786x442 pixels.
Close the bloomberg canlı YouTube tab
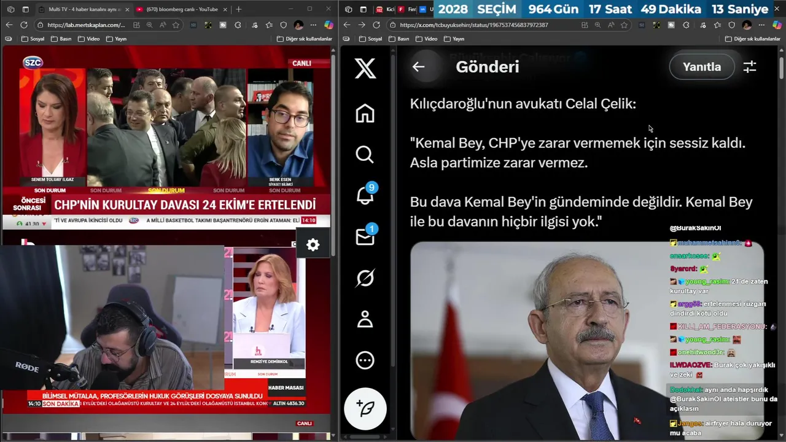[225, 9]
